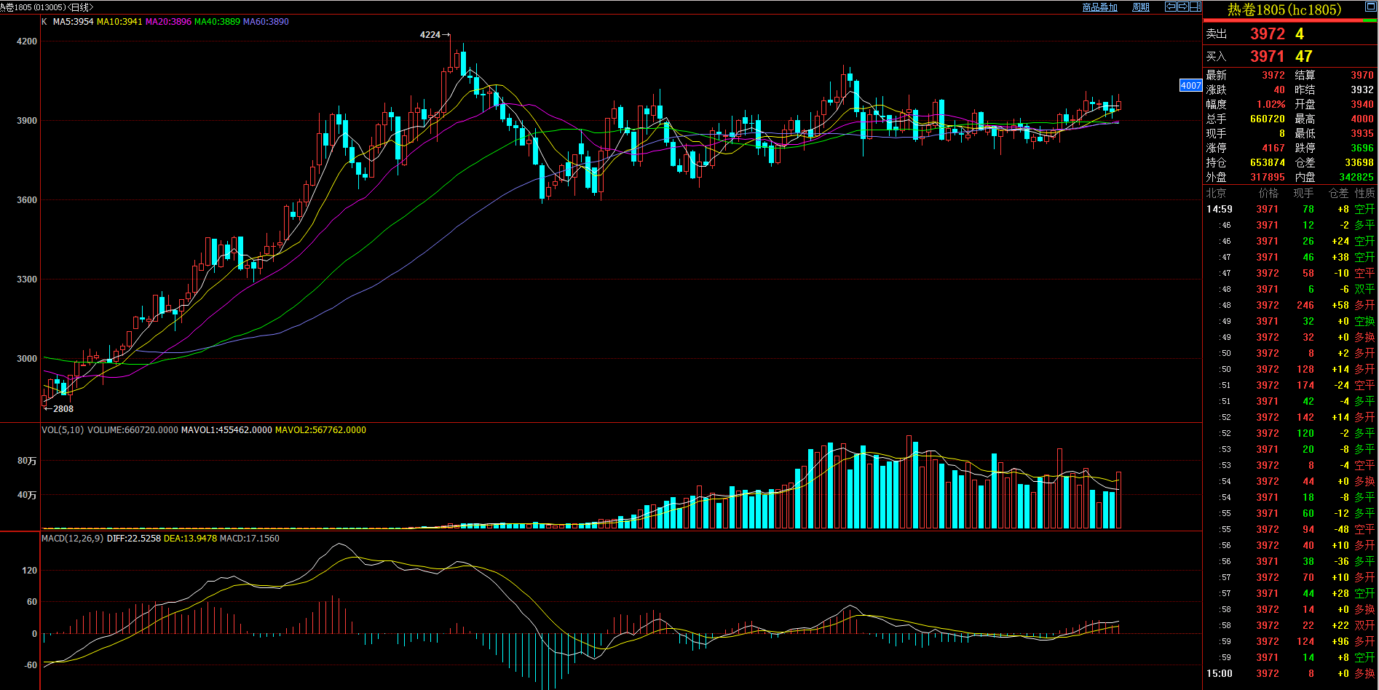Select the yellow MA10 indicator label
This screenshot has height=690, width=1379.
119,22
